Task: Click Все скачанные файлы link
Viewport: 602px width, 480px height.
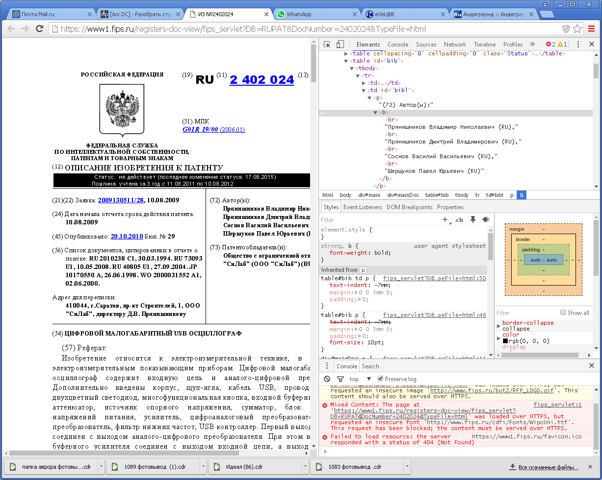Action: pyautogui.click(x=548, y=467)
